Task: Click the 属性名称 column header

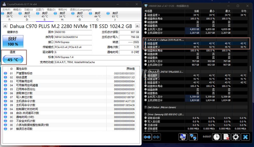Action: (x=61, y=69)
